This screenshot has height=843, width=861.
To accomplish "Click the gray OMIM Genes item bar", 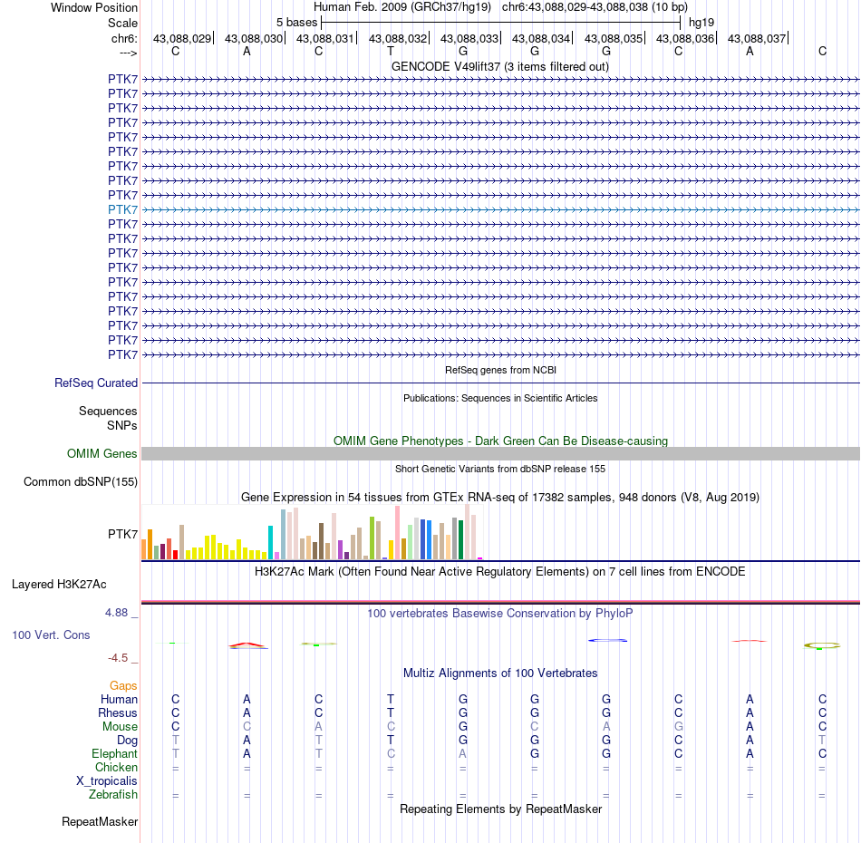I will 501,453.
